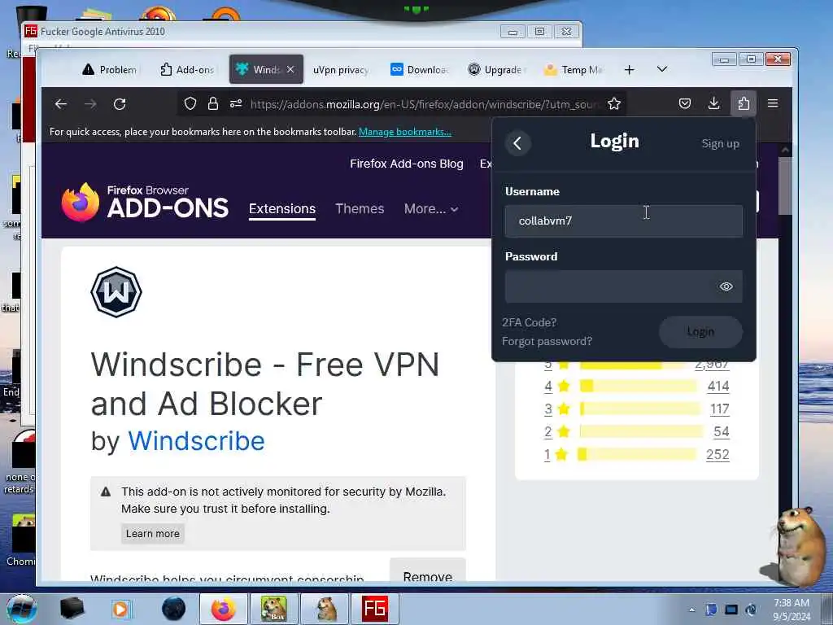Image resolution: width=833 pixels, height=625 pixels.
Task: Click the hamster Box taskbar icon
Action: pyautogui.click(x=274, y=609)
